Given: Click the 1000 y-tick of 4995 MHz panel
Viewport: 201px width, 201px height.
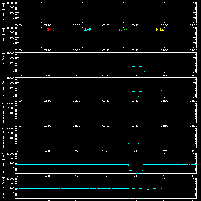Looking at the screenshot, I should 11,133.
